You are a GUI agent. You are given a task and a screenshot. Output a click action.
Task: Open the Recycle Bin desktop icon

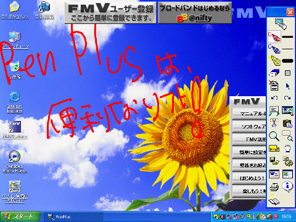pos(15,70)
